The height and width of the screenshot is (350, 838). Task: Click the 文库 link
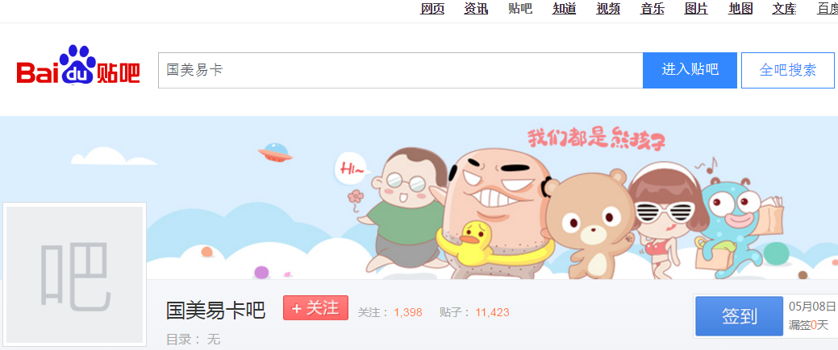[785, 9]
